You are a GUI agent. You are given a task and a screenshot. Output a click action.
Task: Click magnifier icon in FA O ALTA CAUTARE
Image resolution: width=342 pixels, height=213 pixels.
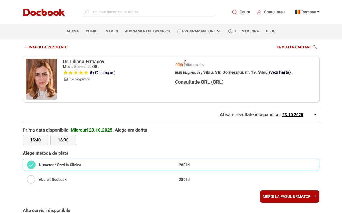tap(315, 47)
